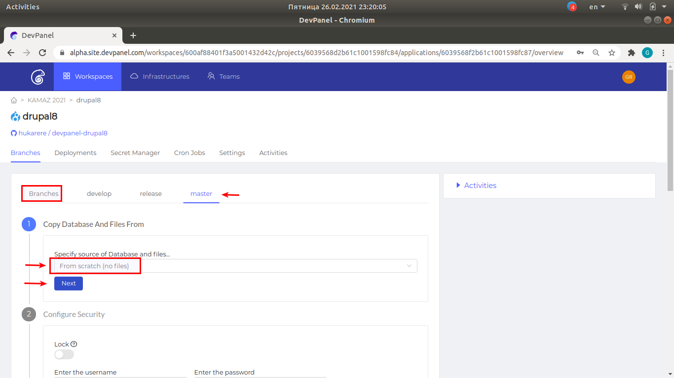Image resolution: width=674 pixels, height=378 pixels.
Task: Click the DevPanel spiral logo
Action: (x=37, y=77)
